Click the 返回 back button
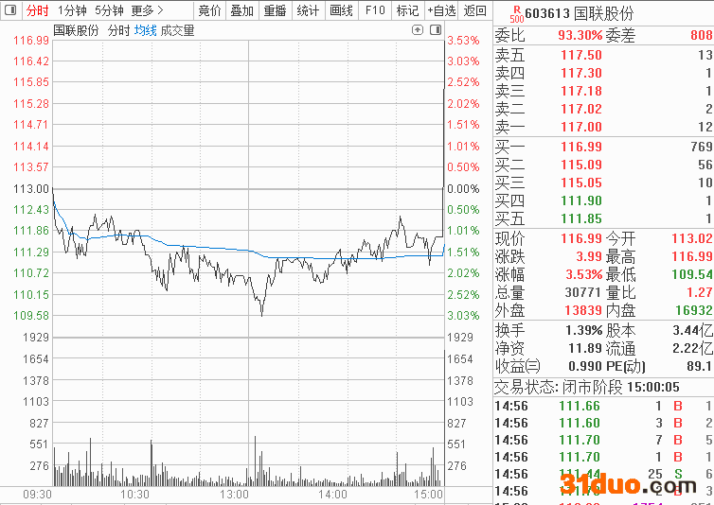Screen dimensions: 714x505 pyautogui.click(x=475, y=10)
